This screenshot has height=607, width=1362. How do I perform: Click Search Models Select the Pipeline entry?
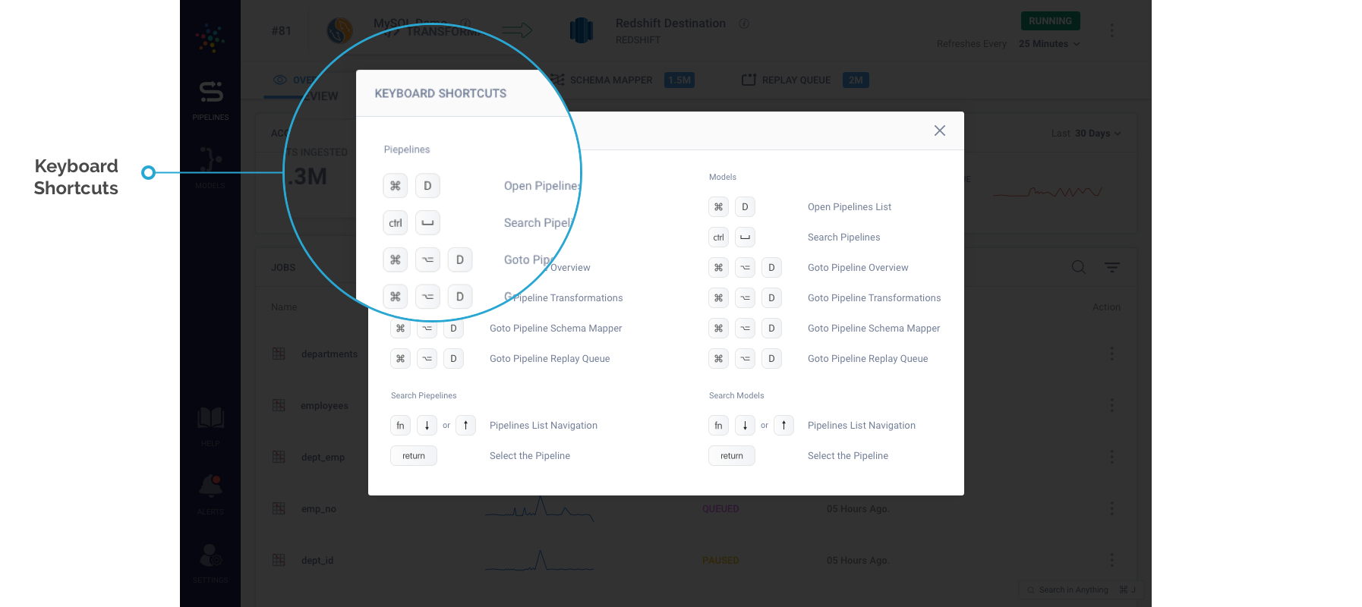pyautogui.click(x=848, y=456)
